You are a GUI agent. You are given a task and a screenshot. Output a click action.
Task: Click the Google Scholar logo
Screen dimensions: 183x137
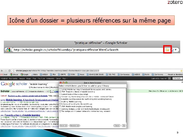pos(14,84)
